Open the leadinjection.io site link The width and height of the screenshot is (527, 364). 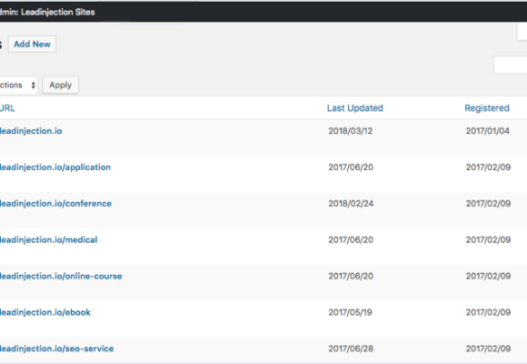(31, 131)
